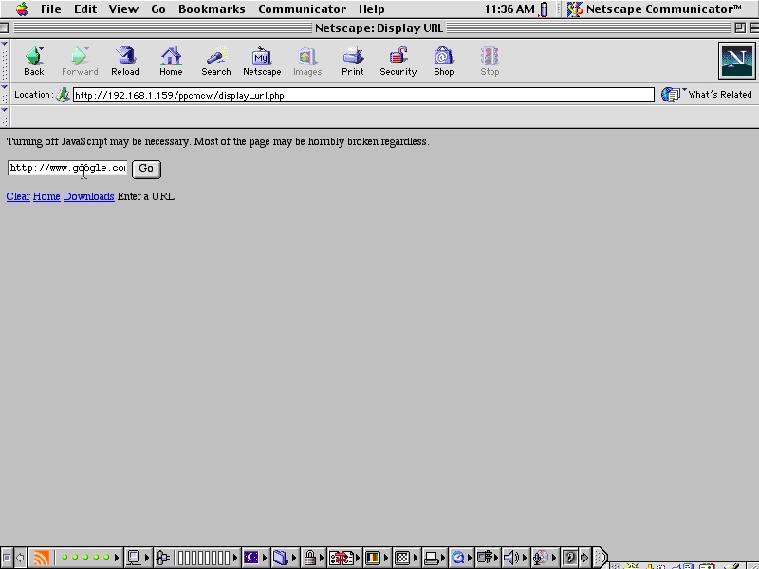Open the File menu

[x=51, y=9]
